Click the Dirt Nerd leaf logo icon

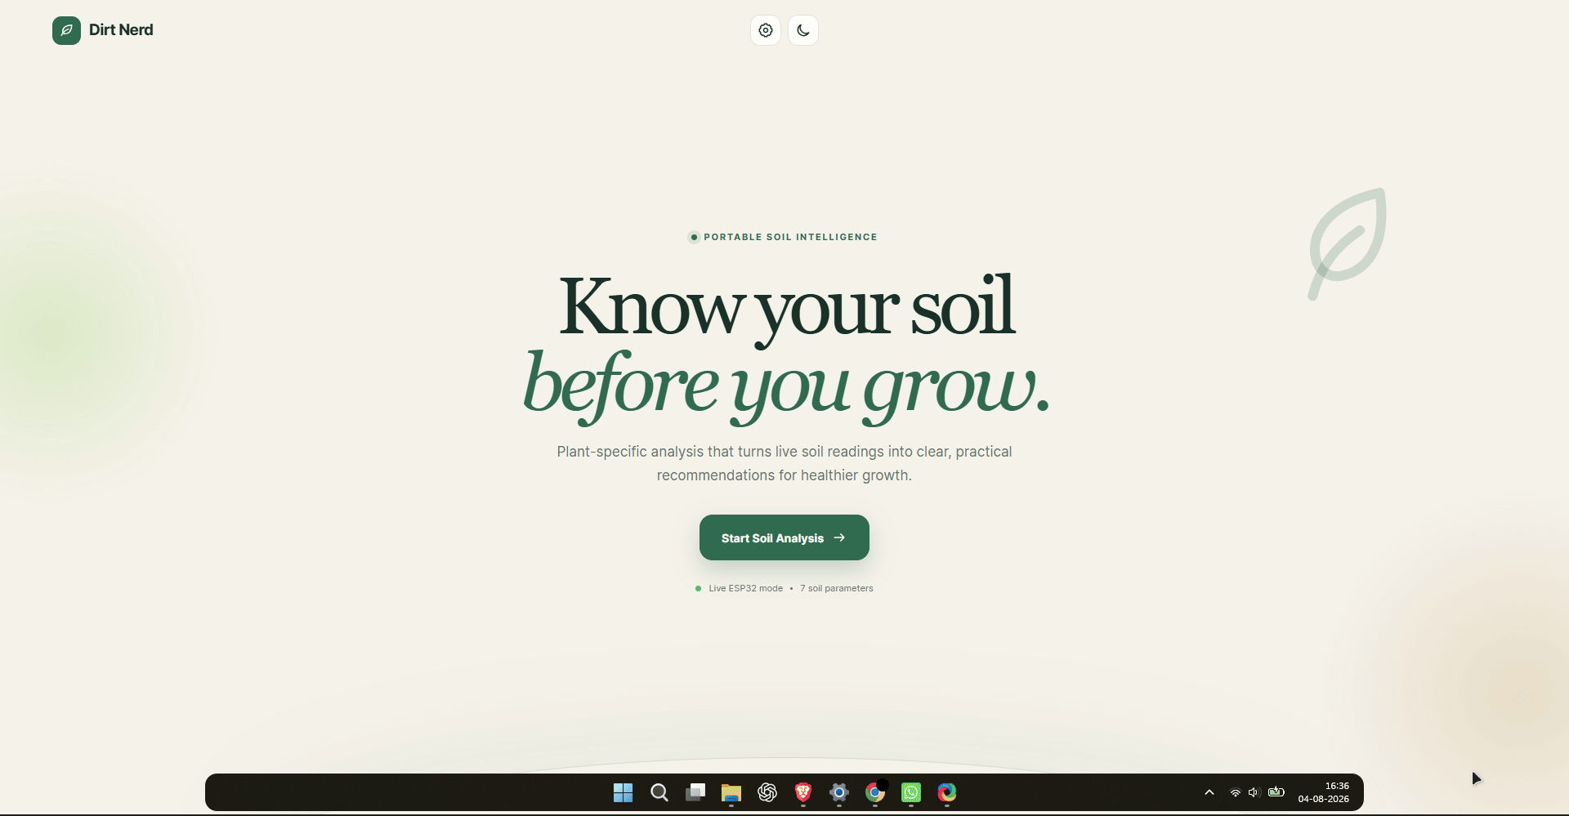tap(66, 30)
